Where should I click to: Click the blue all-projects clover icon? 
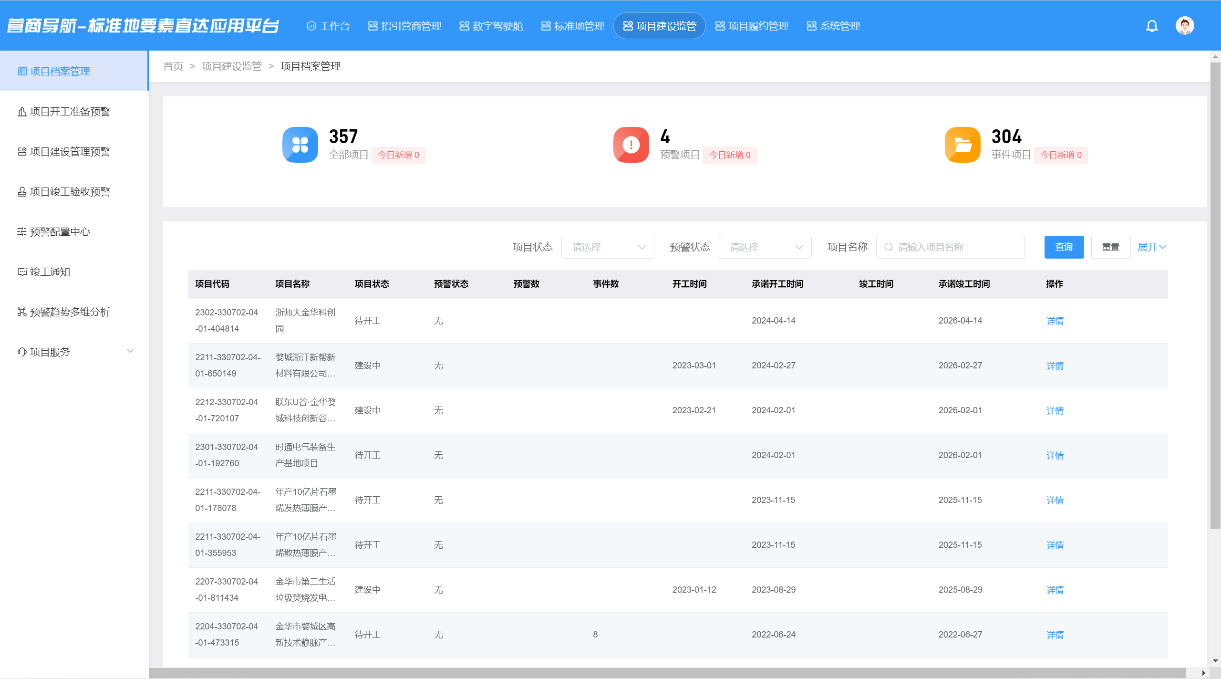click(300, 145)
